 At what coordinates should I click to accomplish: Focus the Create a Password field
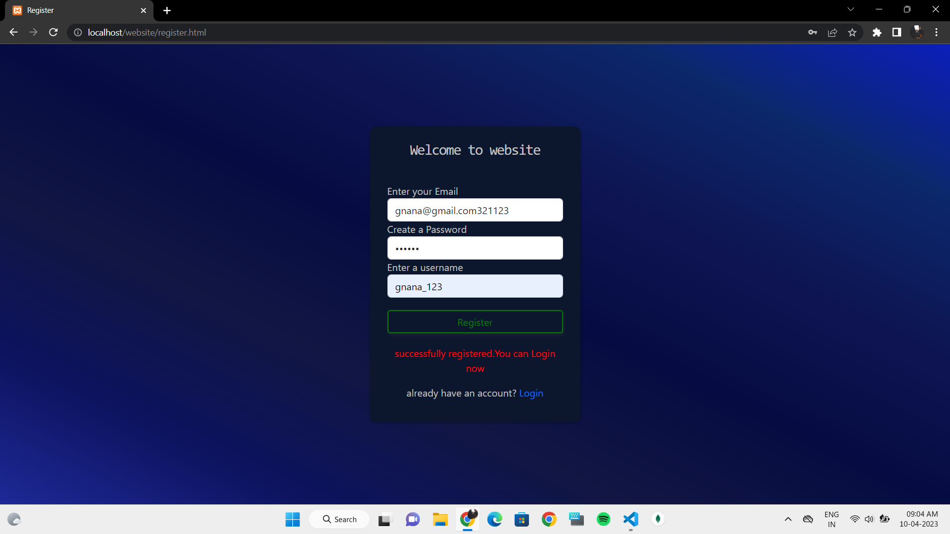[x=475, y=248]
